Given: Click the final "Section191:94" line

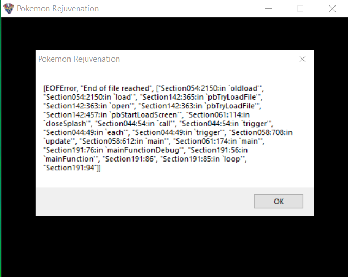Looking at the screenshot, I should coord(70,168).
